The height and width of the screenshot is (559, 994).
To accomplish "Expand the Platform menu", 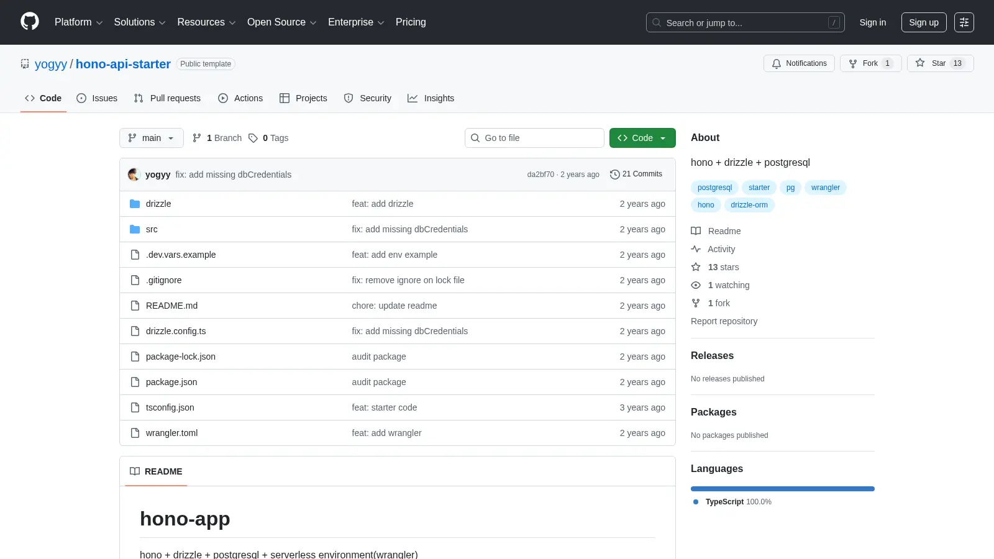I will pos(78,22).
